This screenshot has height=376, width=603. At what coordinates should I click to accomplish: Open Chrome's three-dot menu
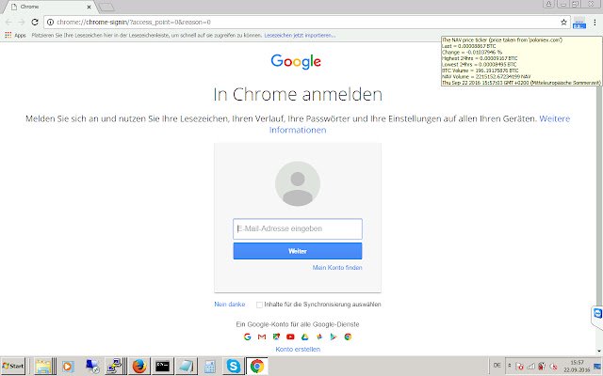click(595, 23)
